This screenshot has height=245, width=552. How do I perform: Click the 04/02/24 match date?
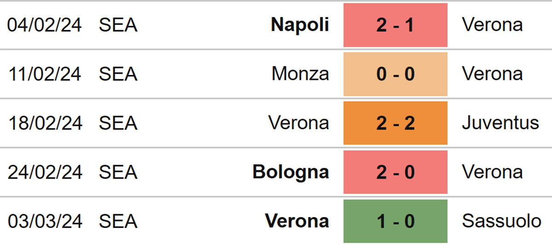[x=45, y=25]
